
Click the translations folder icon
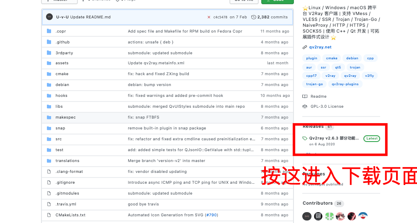tap(49, 161)
